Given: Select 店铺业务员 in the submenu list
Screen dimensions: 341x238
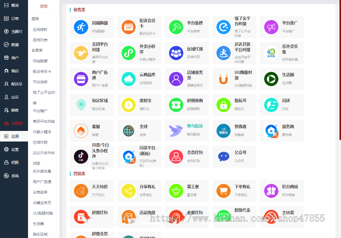Looking at the screenshot, I should [42, 202].
